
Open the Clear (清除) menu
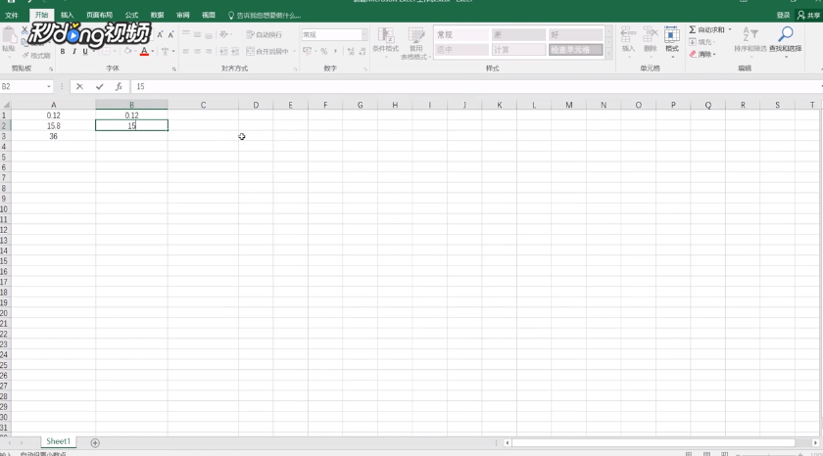[702, 54]
